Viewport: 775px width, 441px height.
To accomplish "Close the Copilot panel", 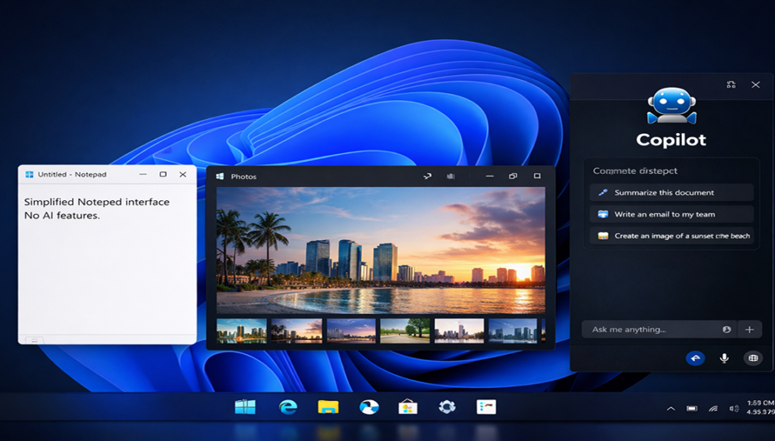I will (755, 84).
